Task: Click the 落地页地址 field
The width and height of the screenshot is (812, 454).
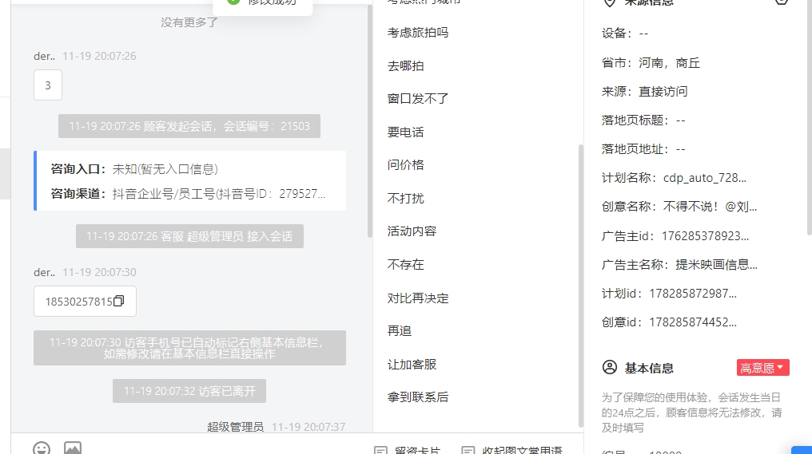Action: point(643,149)
